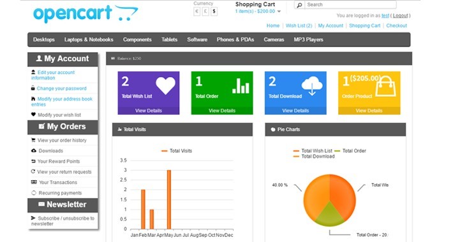The width and height of the screenshot is (453, 242).
Task: Click View Details on Total Wish List card
Action: (x=149, y=110)
